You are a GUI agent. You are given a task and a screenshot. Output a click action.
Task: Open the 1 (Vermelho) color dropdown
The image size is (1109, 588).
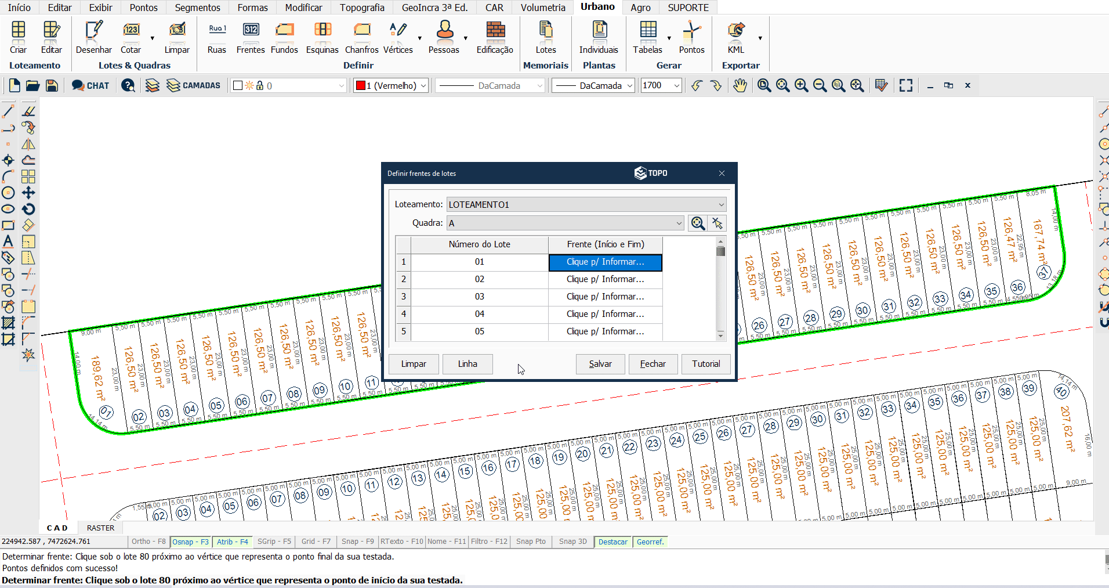click(x=391, y=85)
